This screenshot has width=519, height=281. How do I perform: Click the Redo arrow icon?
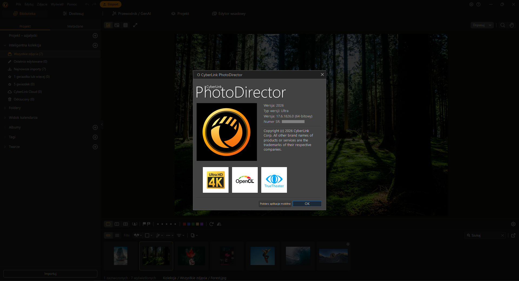click(x=94, y=4)
